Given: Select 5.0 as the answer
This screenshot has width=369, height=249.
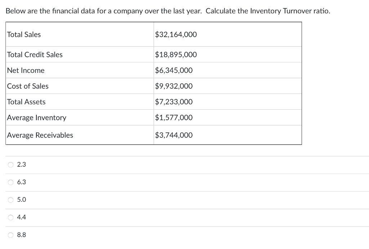Looking at the screenshot, I should (11, 200).
